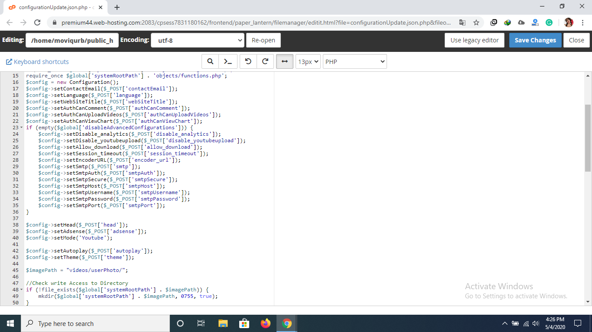Open the chain link extension
Image resolution: width=592 pixels, height=332 pixels.
[494, 22]
